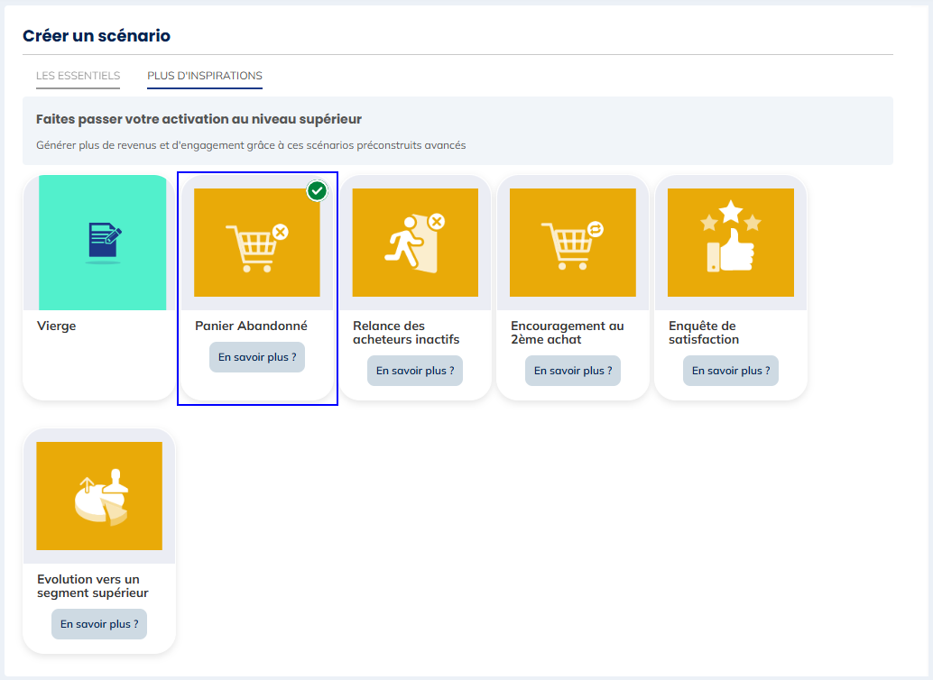Click En savoir plus under Relance des acheteurs inactifs
Image resolution: width=933 pixels, height=680 pixels.
tap(415, 371)
